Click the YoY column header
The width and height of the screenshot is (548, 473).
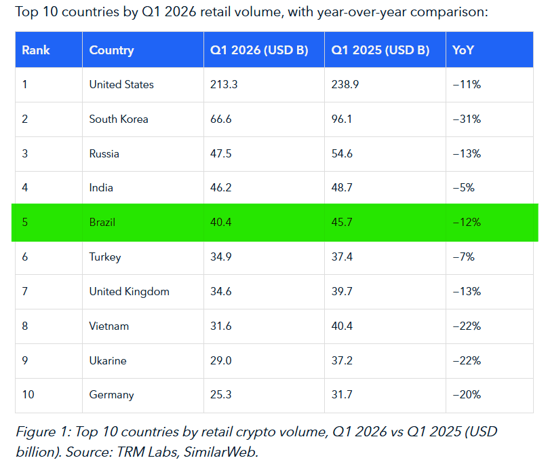(464, 50)
